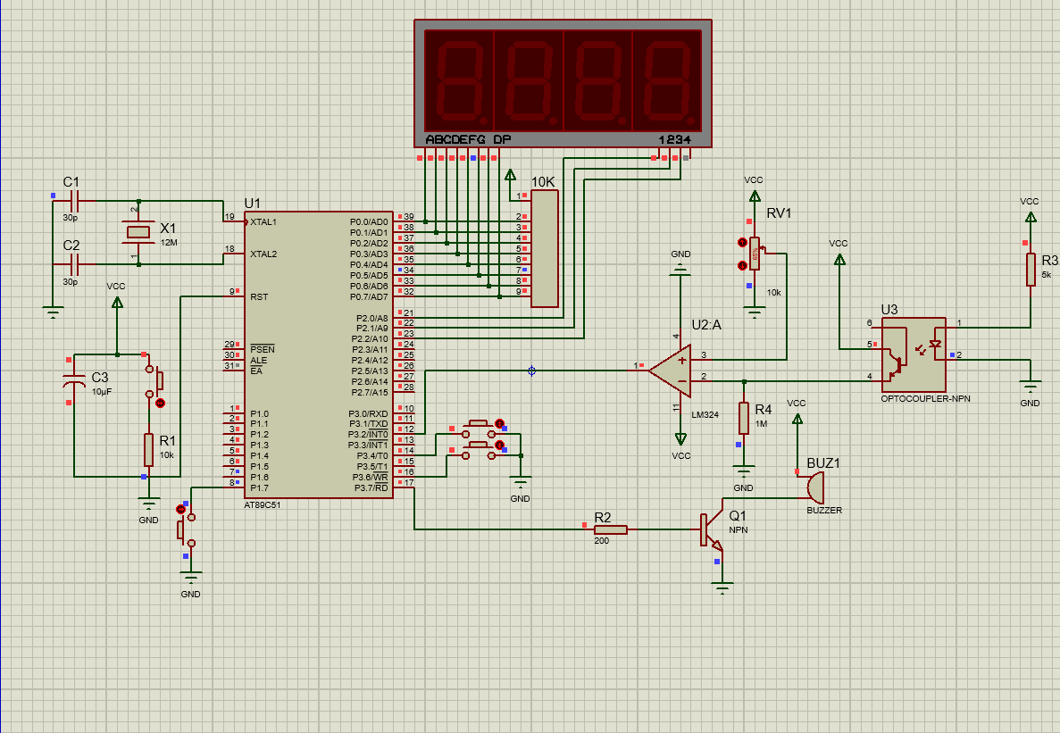Click the 'P3.7/RD' pin label
This screenshot has width=1060, height=733.
point(371,488)
